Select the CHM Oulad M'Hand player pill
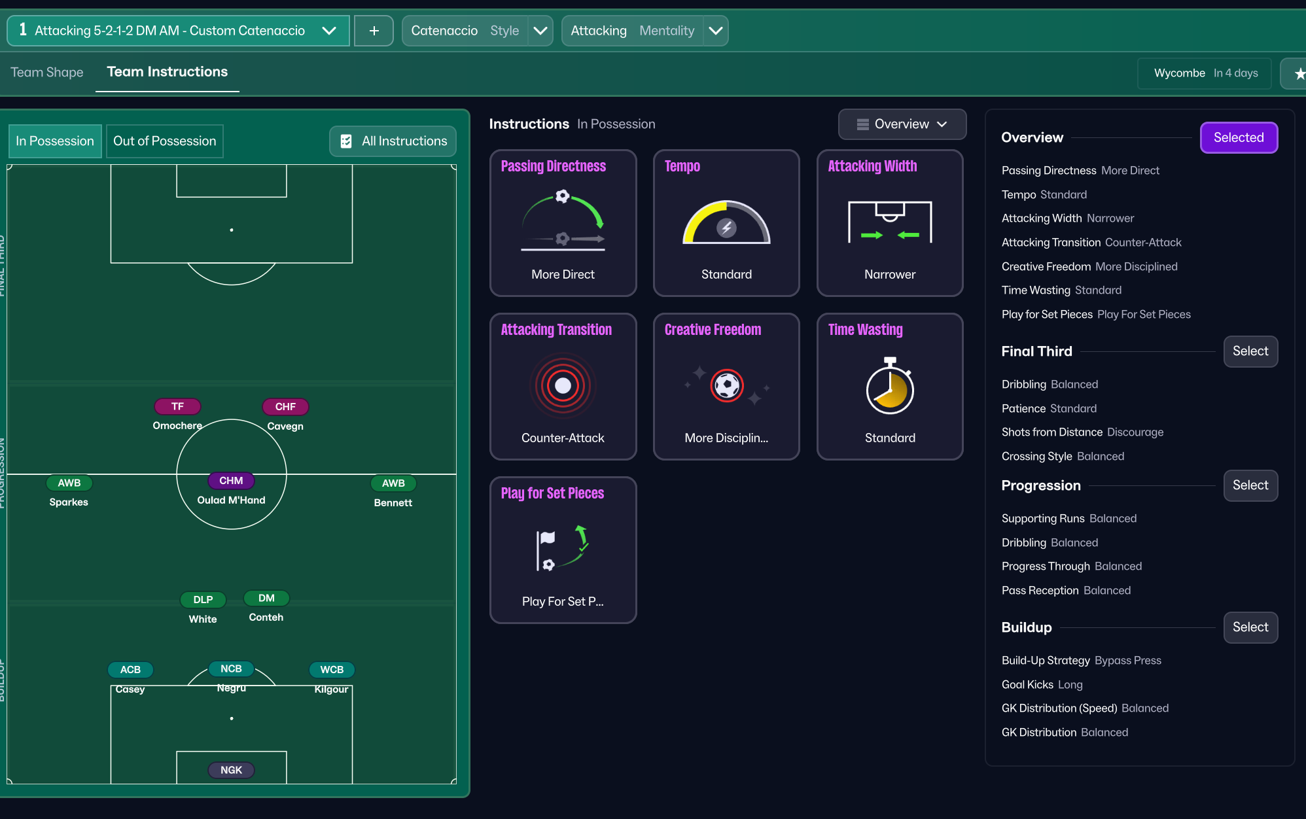The height and width of the screenshot is (819, 1306). tap(231, 480)
